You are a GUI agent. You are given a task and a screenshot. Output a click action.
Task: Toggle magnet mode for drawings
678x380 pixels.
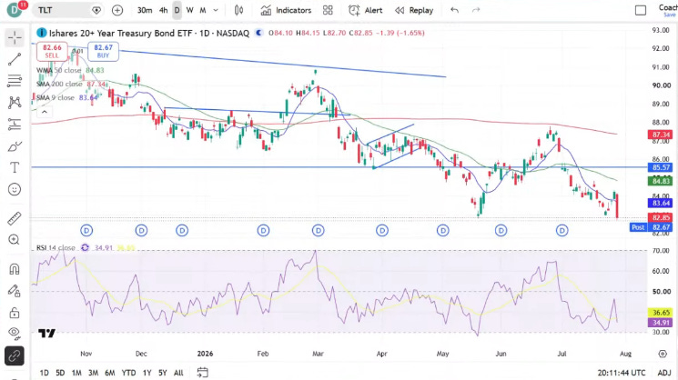[x=15, y=269]
